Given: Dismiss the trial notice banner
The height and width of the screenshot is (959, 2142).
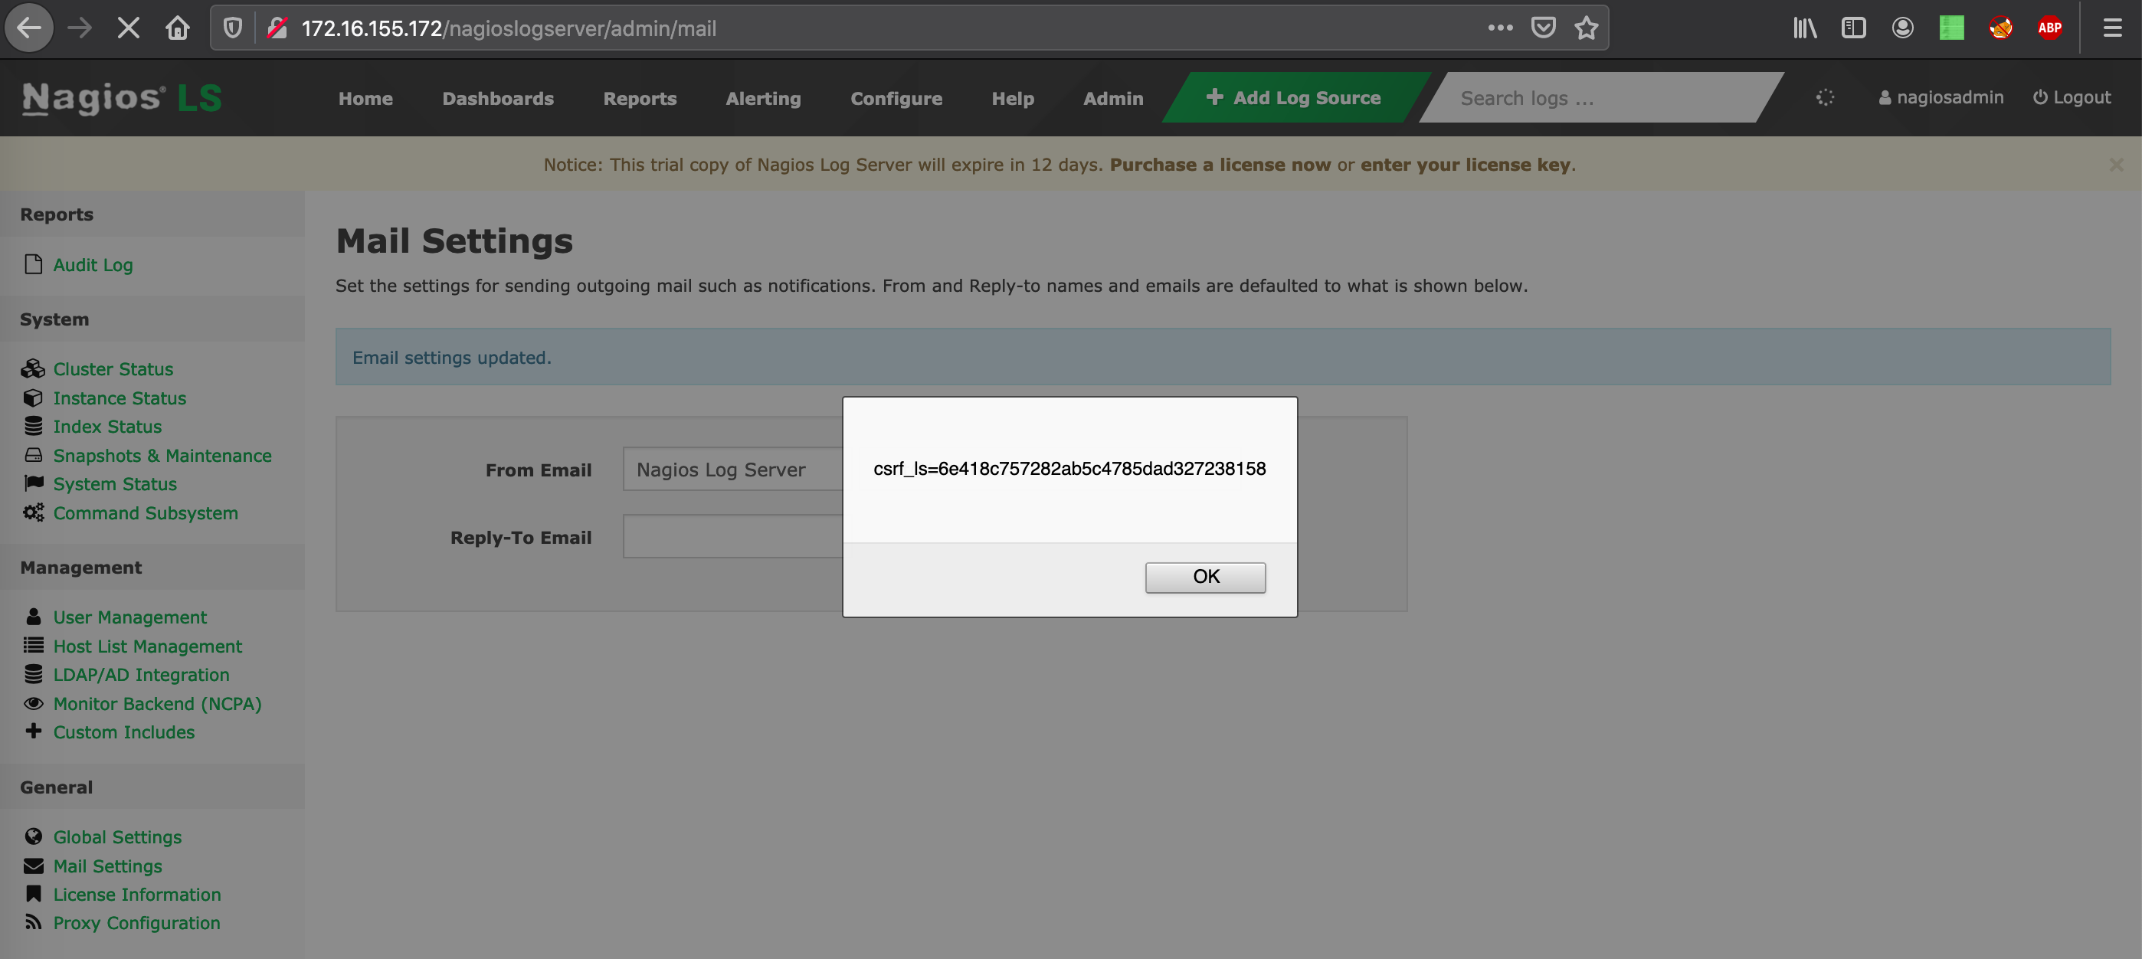Looking at the screenshot, I should (x=2115, y=165).
